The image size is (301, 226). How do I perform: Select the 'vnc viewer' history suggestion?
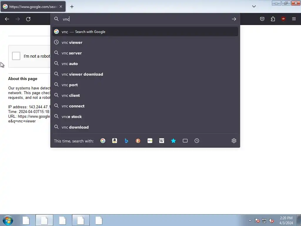coord(145,42)
